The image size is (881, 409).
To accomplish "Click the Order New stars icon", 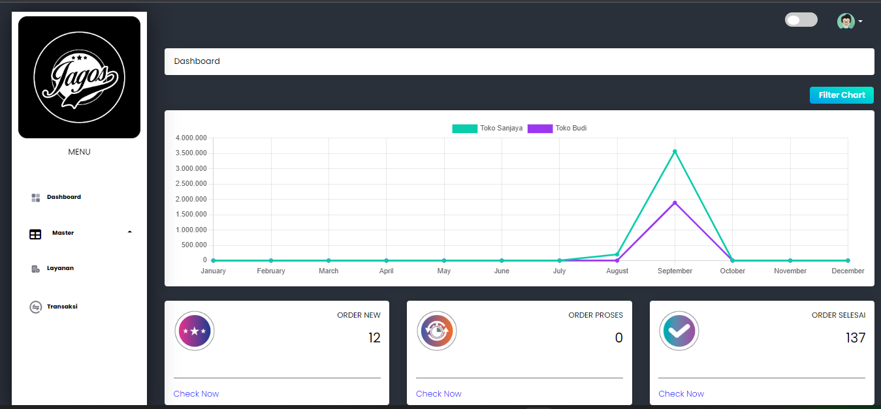I will (195, 331).
